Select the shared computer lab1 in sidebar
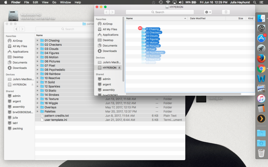Image resolution: width=268 pixels, height=167 pixels. click(x=15, y=123)
